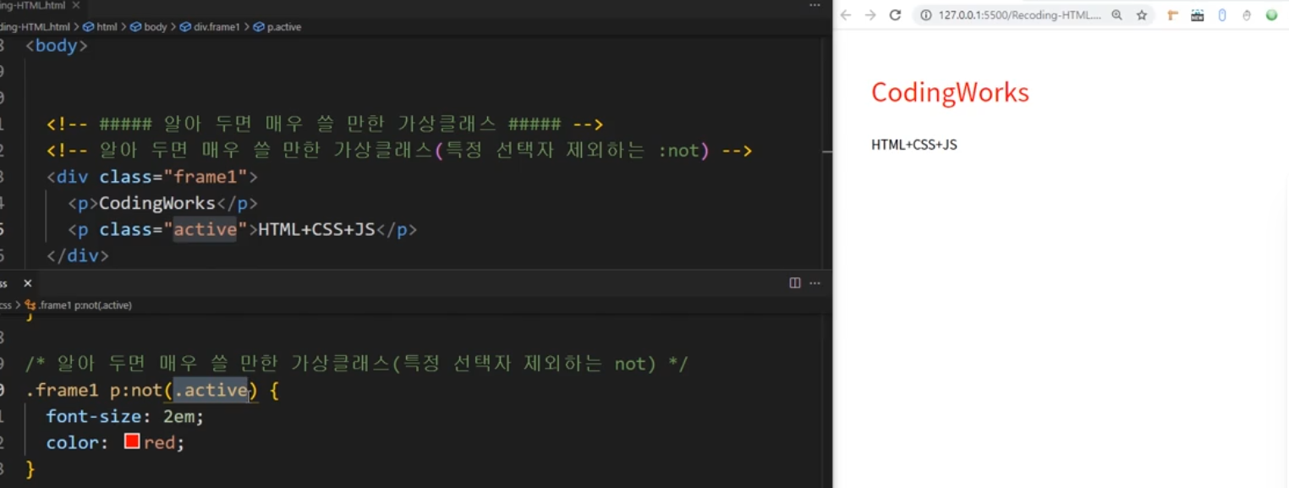The height and width of the screenshot is (488, 1289).
Task: Click the :not comment line in HTML
Action: pos(399,151)
